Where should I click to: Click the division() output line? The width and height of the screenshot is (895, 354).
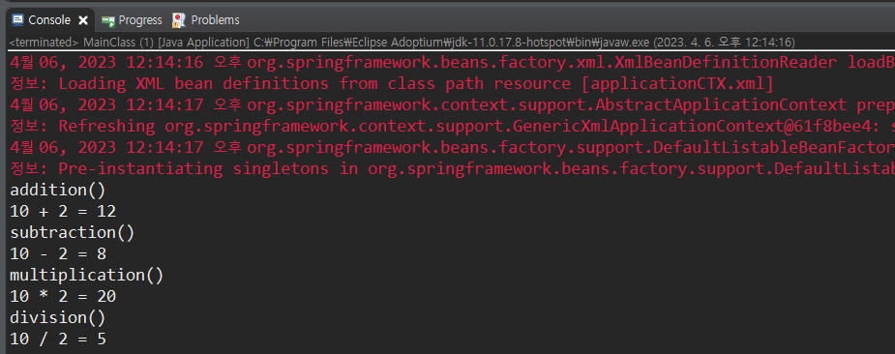[x=58, y=317]
